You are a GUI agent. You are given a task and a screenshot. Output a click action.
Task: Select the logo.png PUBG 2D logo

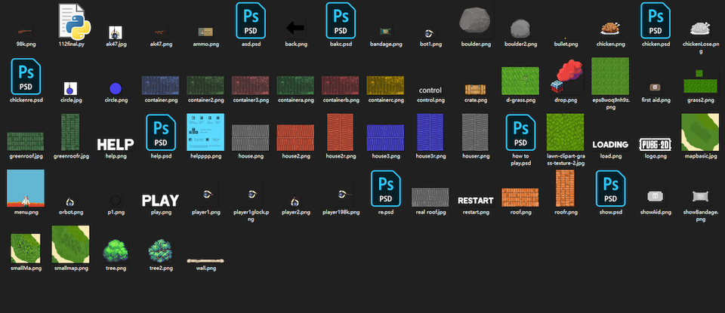656,145
